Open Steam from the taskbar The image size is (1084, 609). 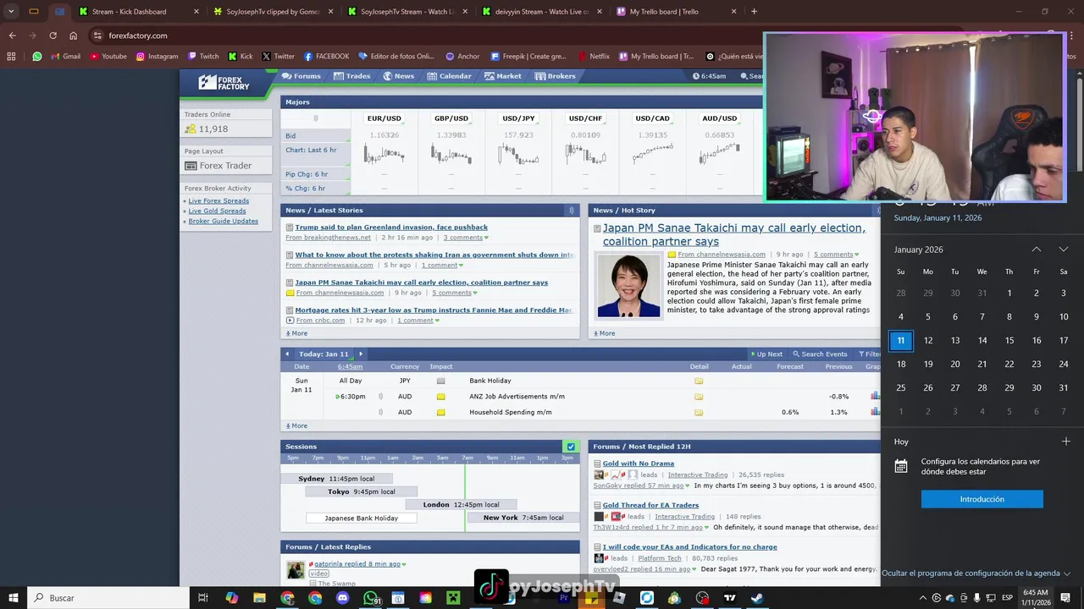point(756,598)
